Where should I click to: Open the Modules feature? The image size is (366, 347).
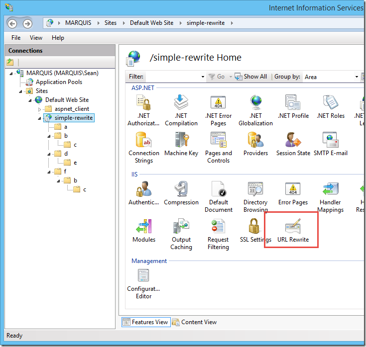pyautogui.click(x=144, y=231)
